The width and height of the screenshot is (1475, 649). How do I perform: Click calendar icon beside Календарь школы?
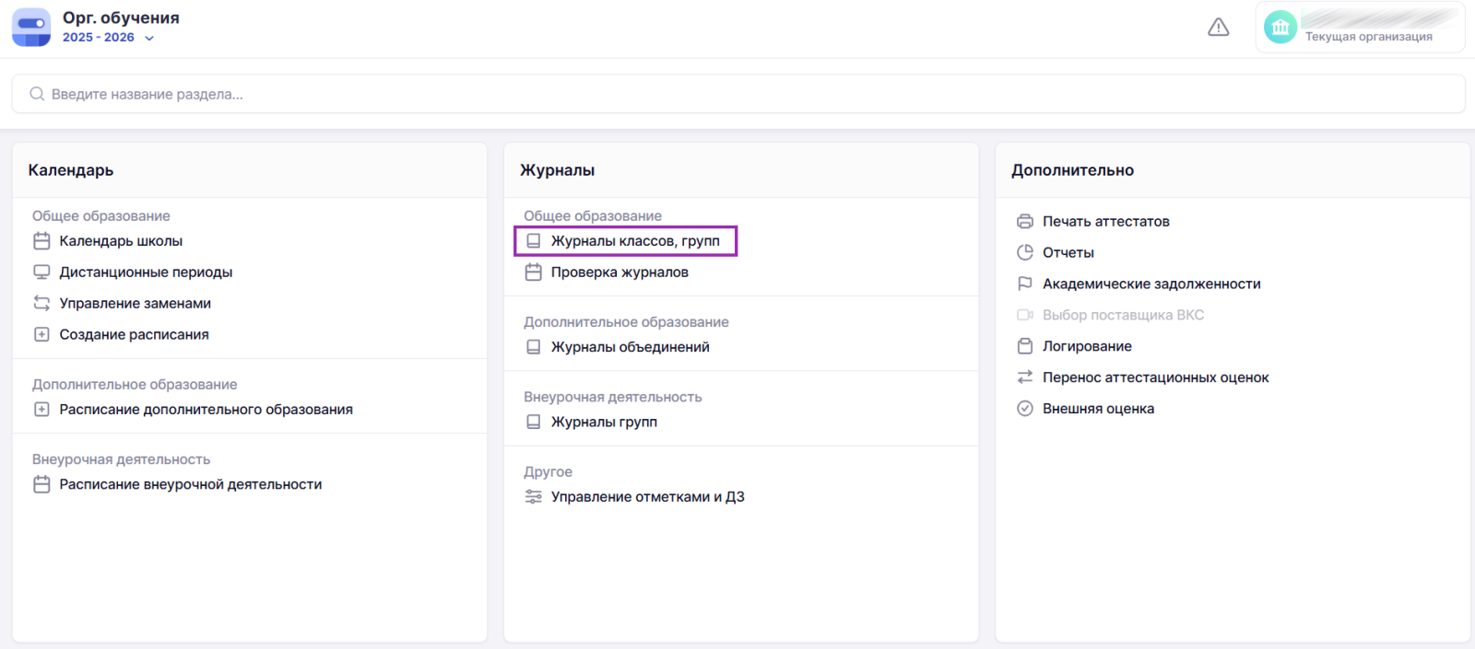click(x=41, y=241)
